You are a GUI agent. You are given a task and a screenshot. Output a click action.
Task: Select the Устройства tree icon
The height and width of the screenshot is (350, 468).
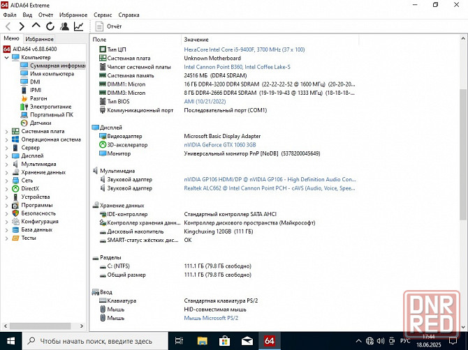(x=15, y=197)
